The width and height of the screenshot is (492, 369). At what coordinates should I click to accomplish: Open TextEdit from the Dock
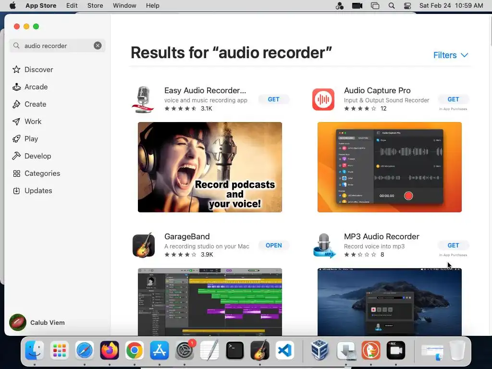pyautogui.click(x=209, y=350)
